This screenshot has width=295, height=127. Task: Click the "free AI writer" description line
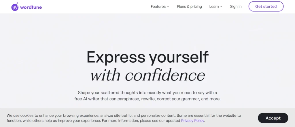(147, 99)
